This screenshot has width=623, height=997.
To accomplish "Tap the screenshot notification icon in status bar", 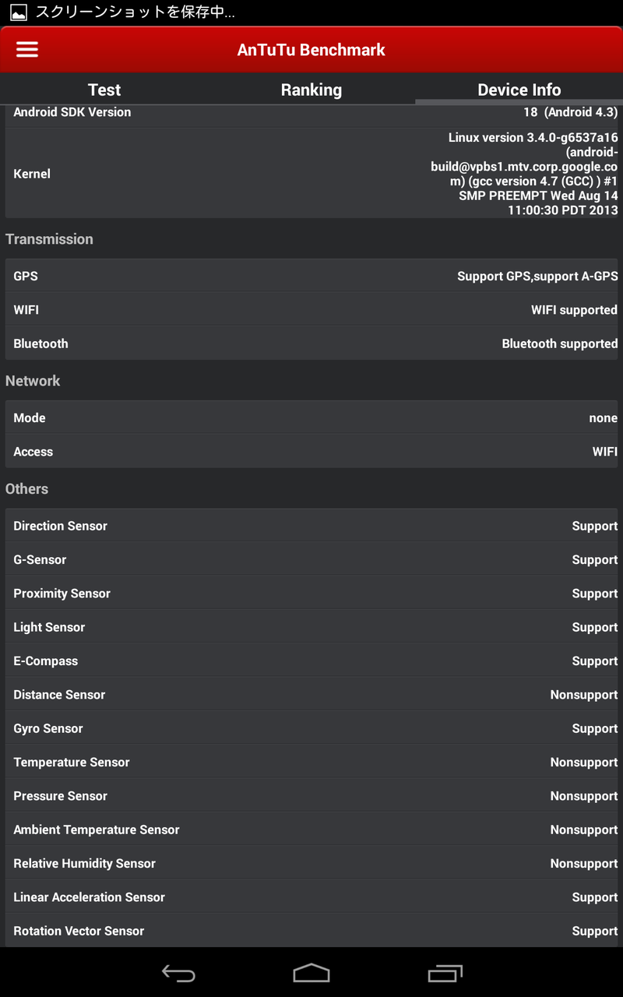I will click(x=19, y=12).
